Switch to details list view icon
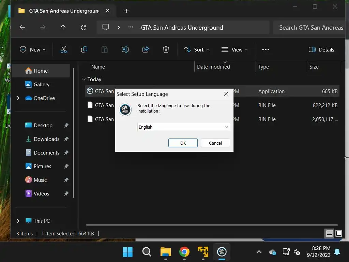This screenshot has width=349, height=262. coord(330,233)
